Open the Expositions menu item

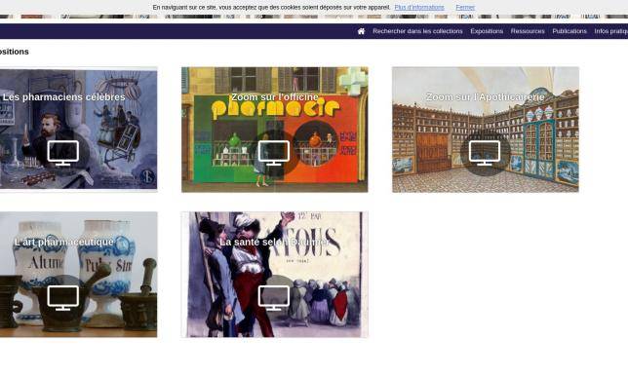pos(487,31)
